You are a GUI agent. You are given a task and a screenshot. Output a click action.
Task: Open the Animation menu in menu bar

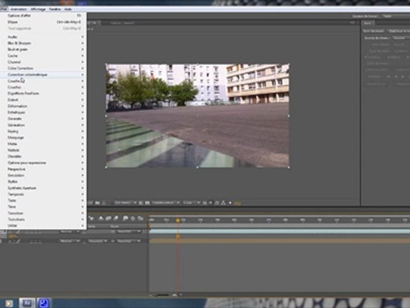coord(18,9)
